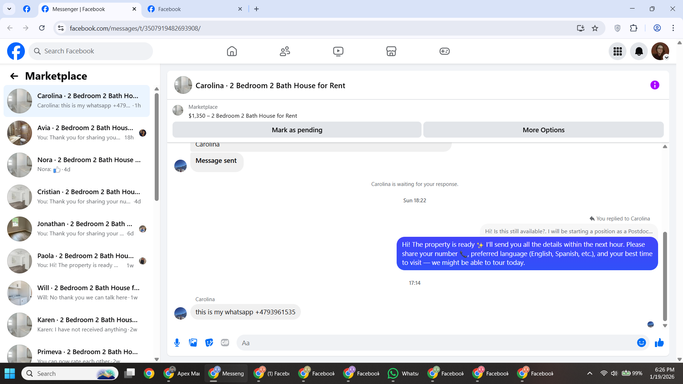Go back from Marketplace chat list

click(x=14, y=76)
